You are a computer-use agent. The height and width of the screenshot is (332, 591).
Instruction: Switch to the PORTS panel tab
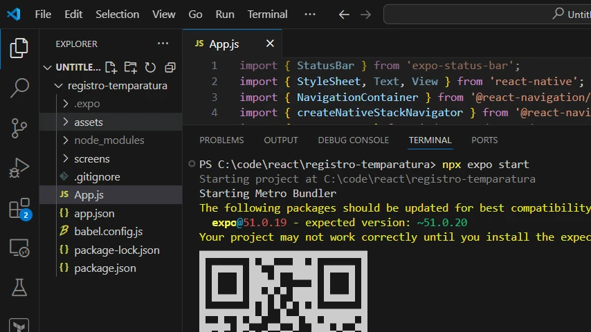pyautogui.click(x=484, y=140)
